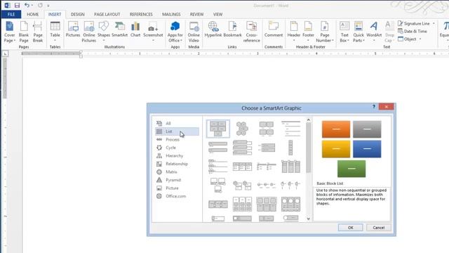Confirm the SmartArt dialog with OK
Screen dimensions: 449x253
(351, 228)
